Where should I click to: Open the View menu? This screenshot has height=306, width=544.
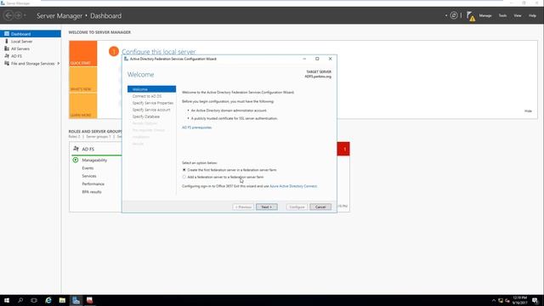tap(518, 15)
